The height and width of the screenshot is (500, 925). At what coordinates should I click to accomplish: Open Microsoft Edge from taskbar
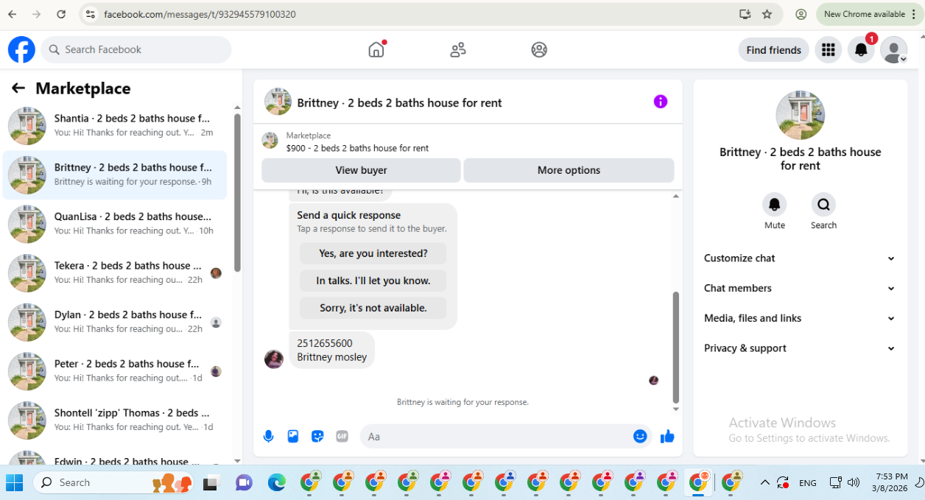click(276, 482)
